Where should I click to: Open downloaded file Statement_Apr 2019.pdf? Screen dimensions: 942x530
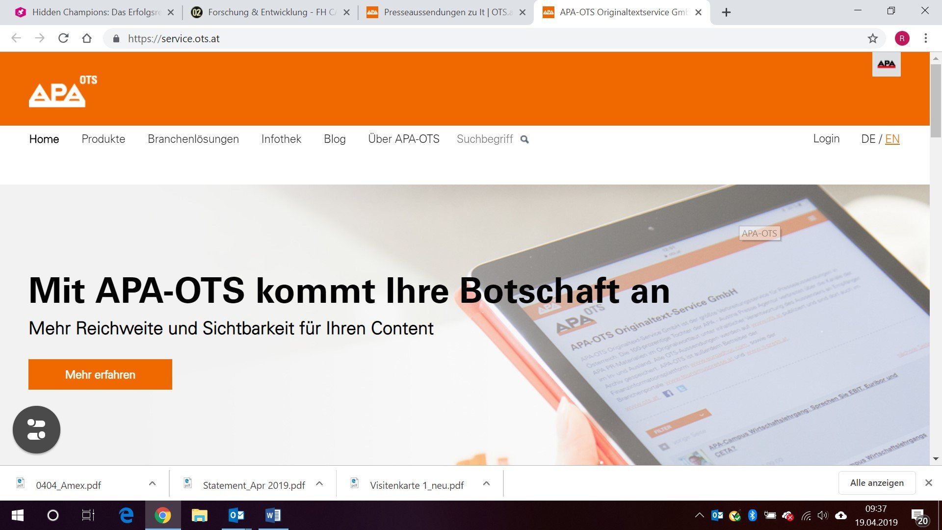[x=254, y=485]
